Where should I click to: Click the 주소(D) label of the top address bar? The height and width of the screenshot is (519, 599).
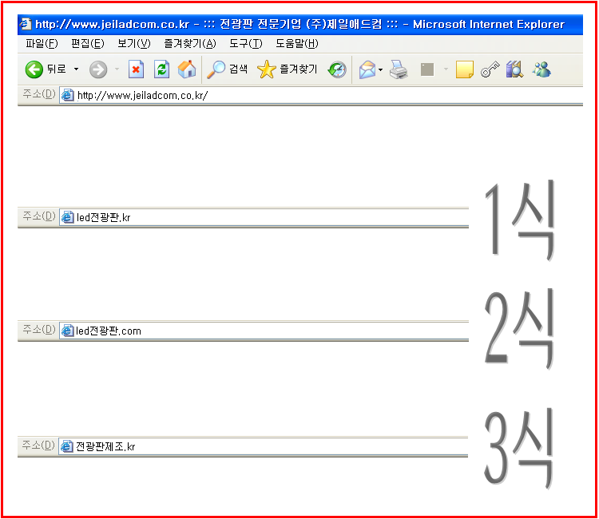[x=39, y=94]
